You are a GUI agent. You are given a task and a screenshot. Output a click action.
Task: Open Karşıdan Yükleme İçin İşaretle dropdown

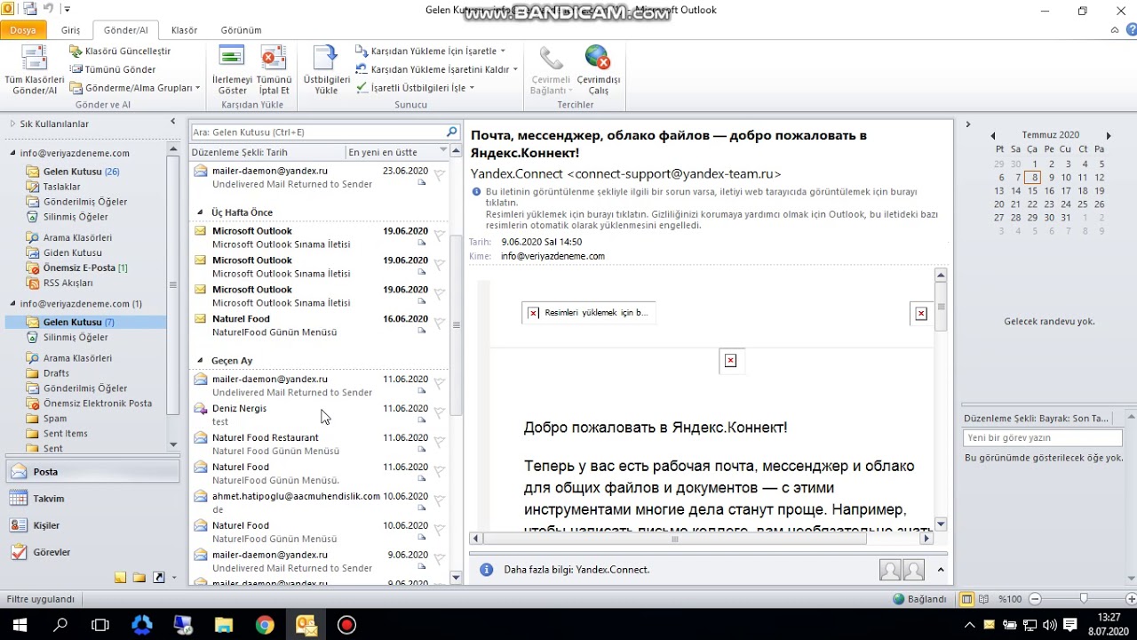(431, 51)
